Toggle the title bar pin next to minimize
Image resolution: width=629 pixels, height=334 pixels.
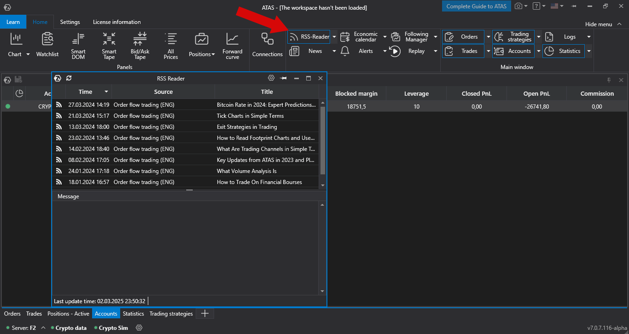tap(574, 6)
